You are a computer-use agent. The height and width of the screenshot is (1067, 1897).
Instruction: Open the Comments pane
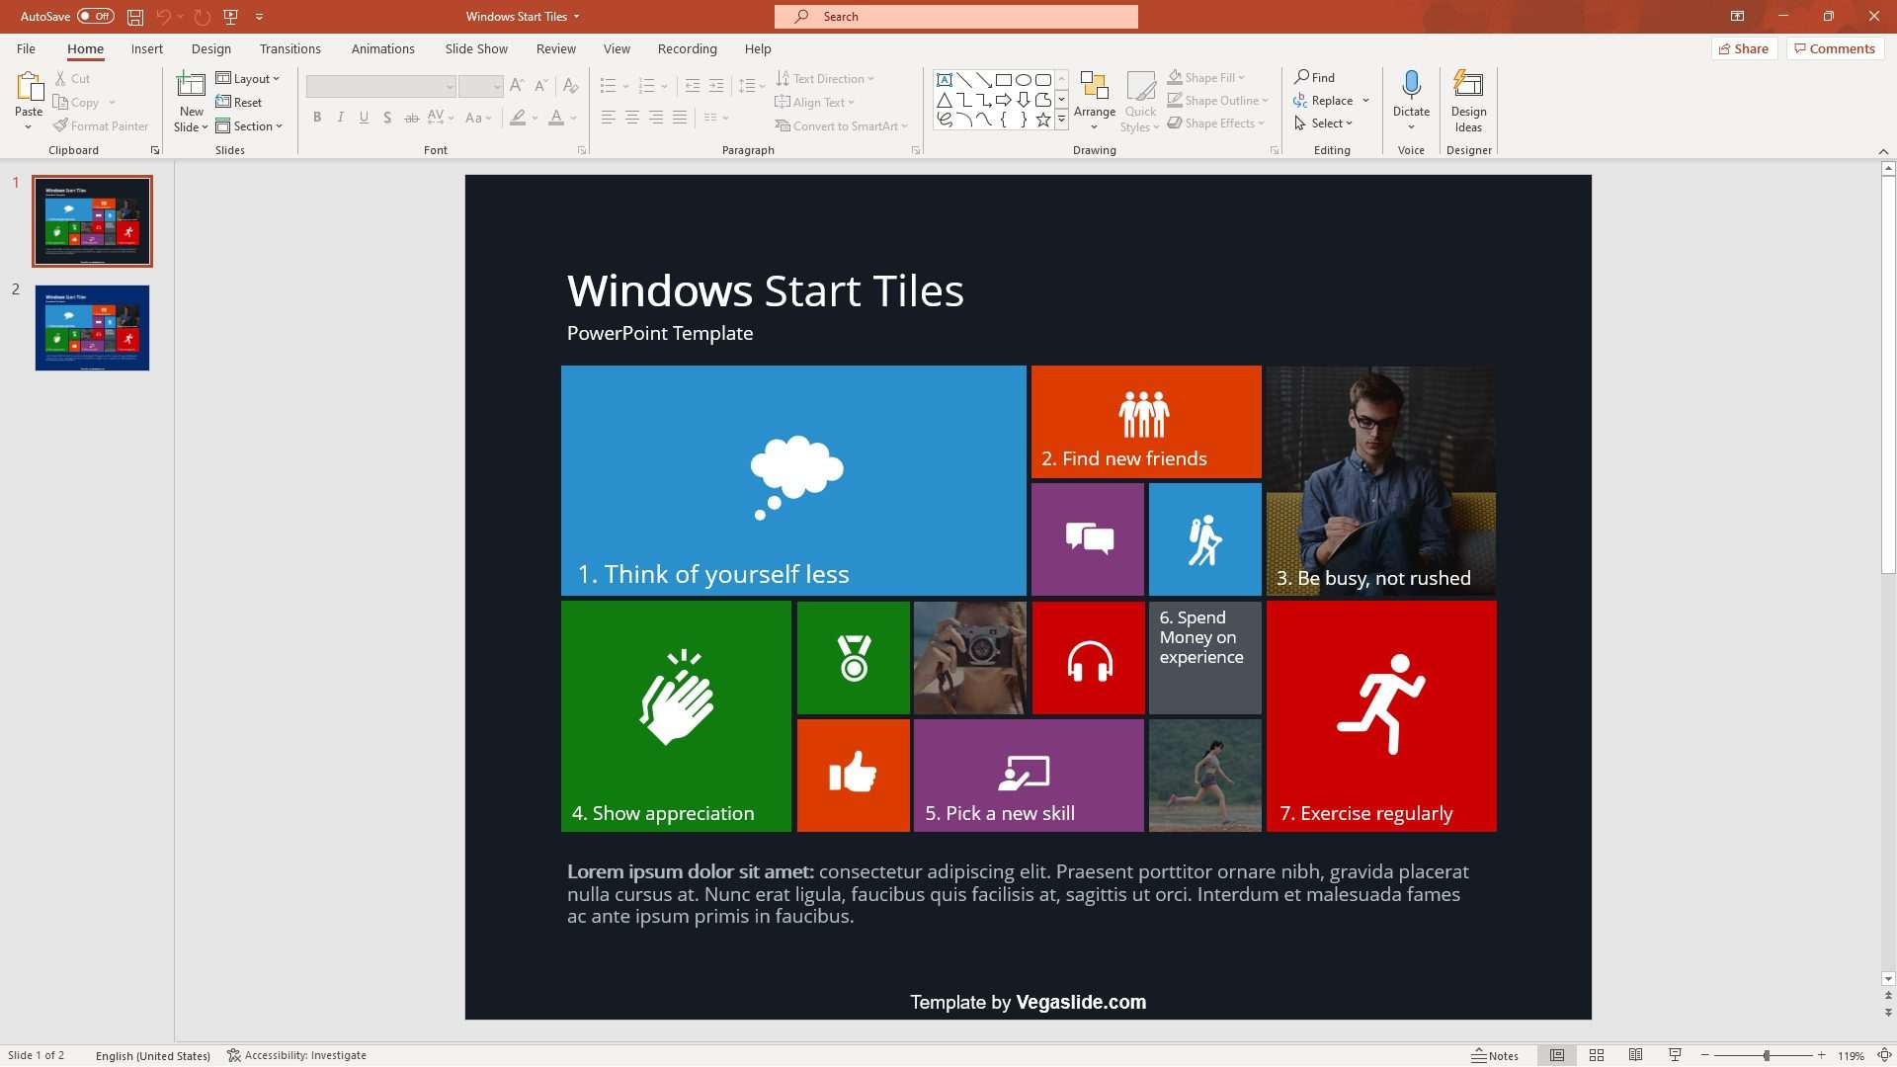point(1834,48)
